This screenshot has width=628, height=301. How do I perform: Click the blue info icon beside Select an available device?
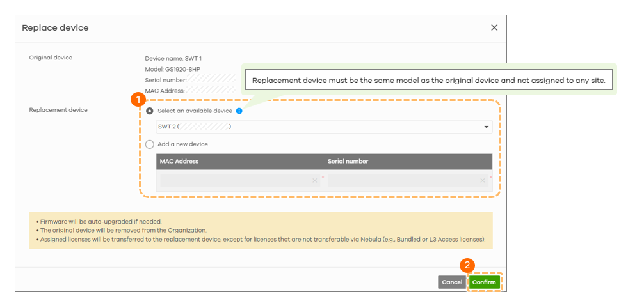point(239,111)
